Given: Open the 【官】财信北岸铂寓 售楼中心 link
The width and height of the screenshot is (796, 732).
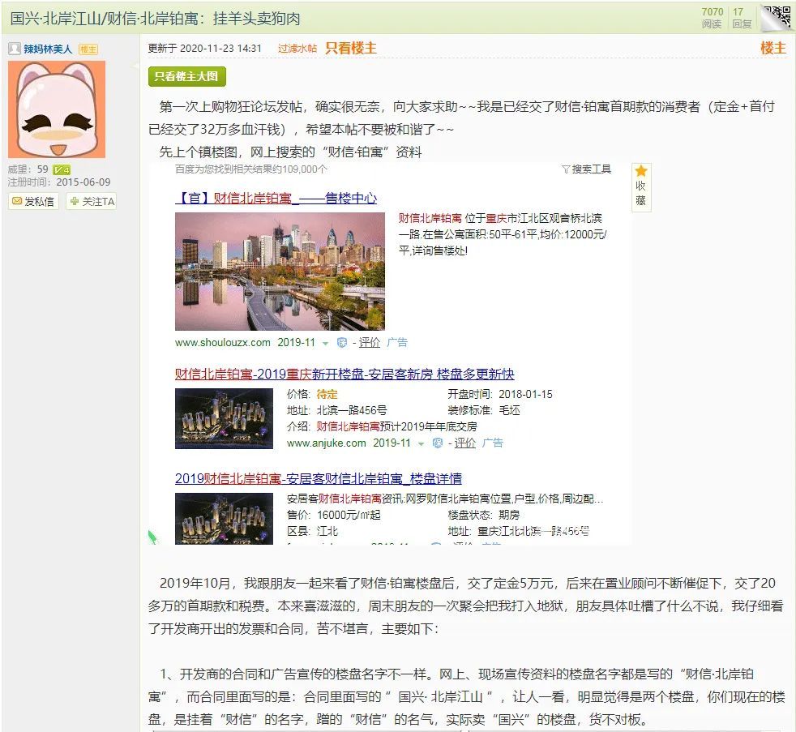Looking at the screenshot, I should coord(276,198).
